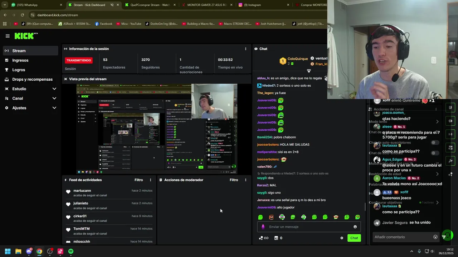The width and height of the screenshot is (458, 257).
Task: Expand the Canal sidebar section
Action: (30, 98)
